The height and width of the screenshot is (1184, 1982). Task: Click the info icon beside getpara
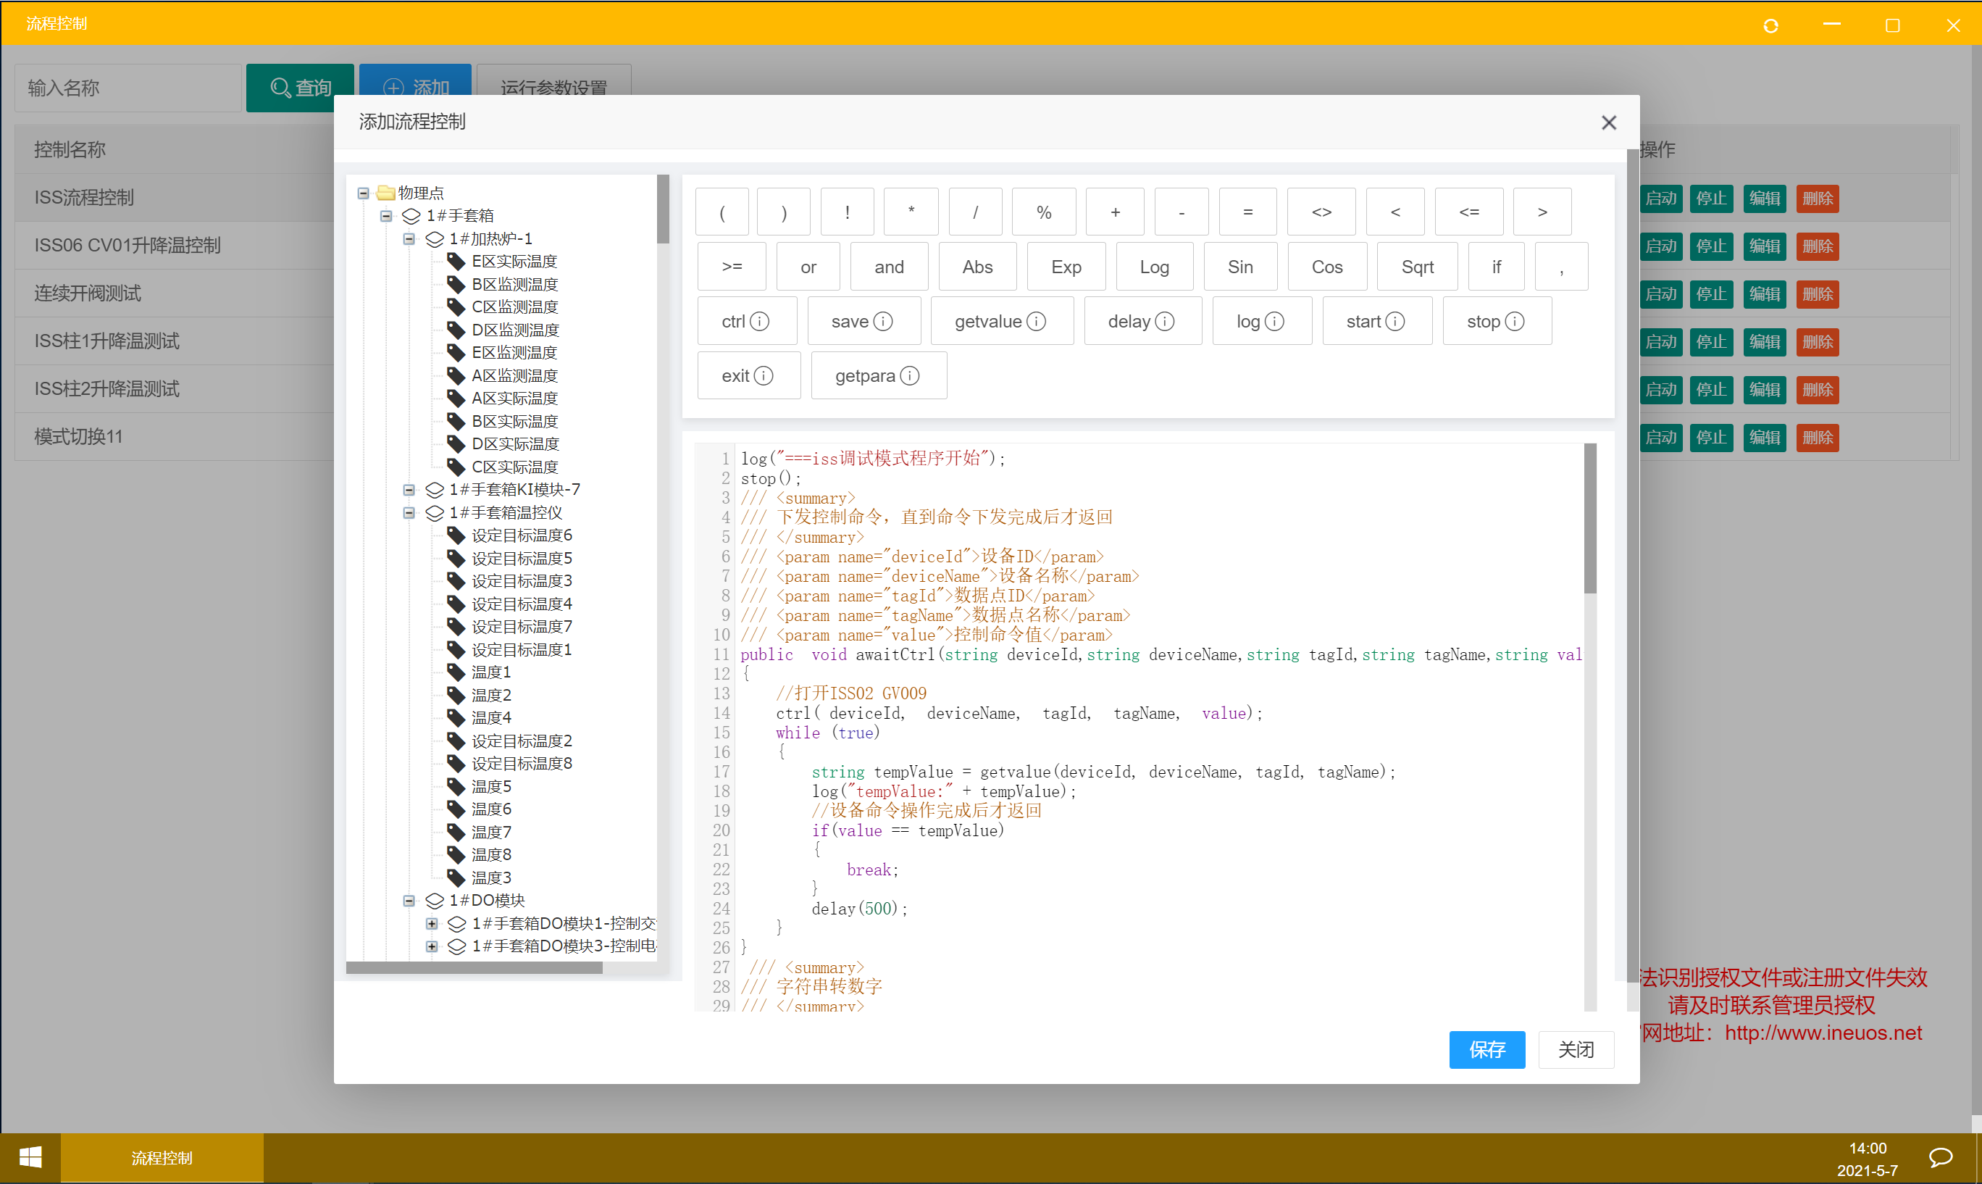tap(910, 376)
